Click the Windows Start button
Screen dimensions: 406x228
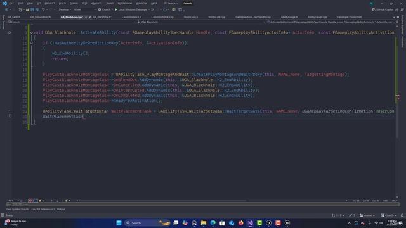click(119, 223)
